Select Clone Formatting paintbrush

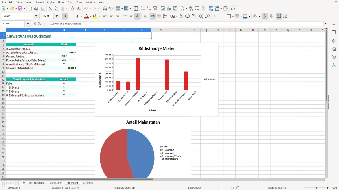[x=73, y=9]
